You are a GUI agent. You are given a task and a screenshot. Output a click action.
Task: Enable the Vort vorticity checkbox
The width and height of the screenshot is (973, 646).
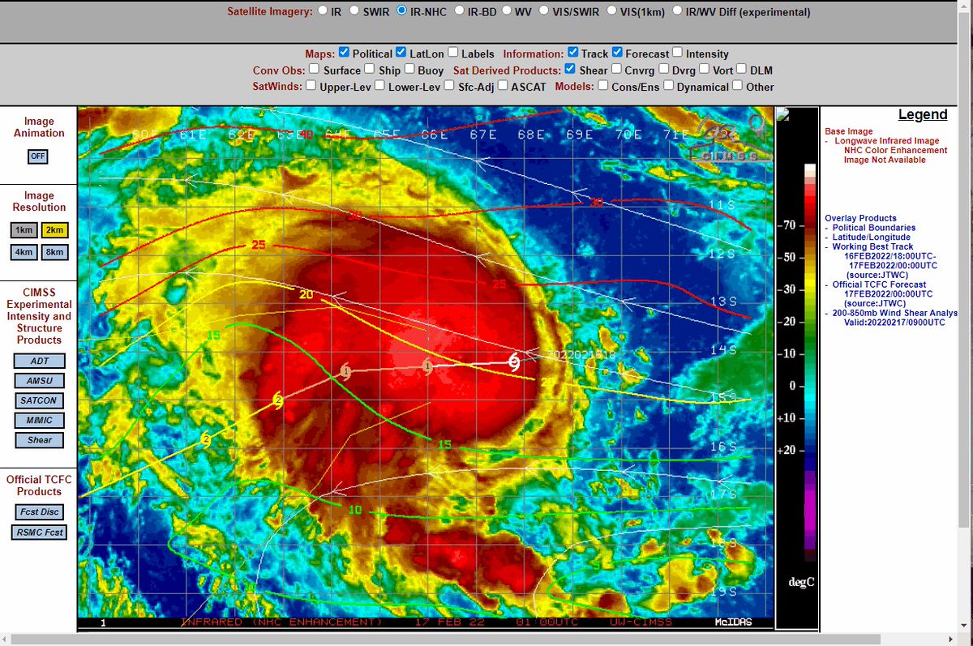705,69
